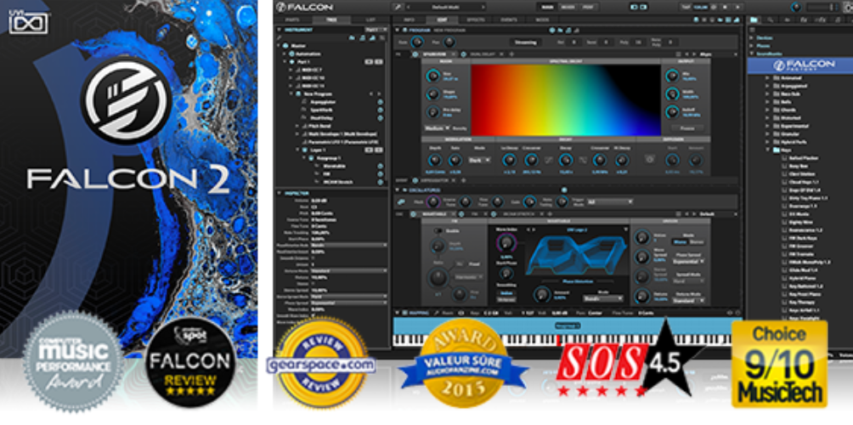Viewport: 853px width, 425px height.
Task: Click the Output Mix knob
Action: click(x=672, y=76)
